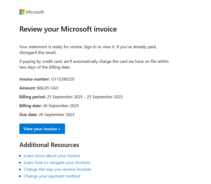211x184 pixels.
Task: Click the 'If paying by credit card' paragraph
Action: [94, 64]
